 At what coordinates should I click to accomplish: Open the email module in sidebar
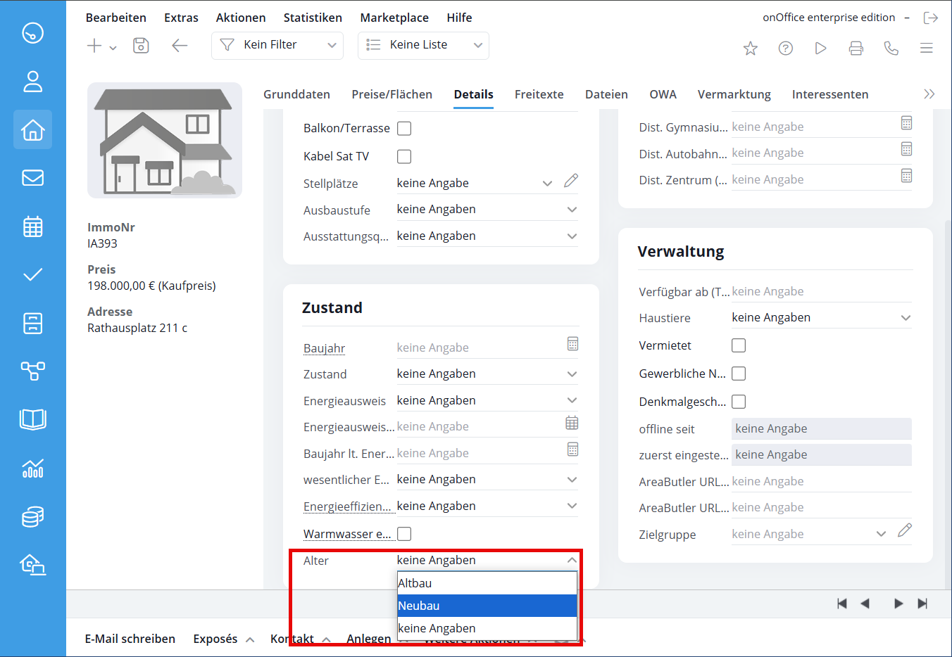32,178
